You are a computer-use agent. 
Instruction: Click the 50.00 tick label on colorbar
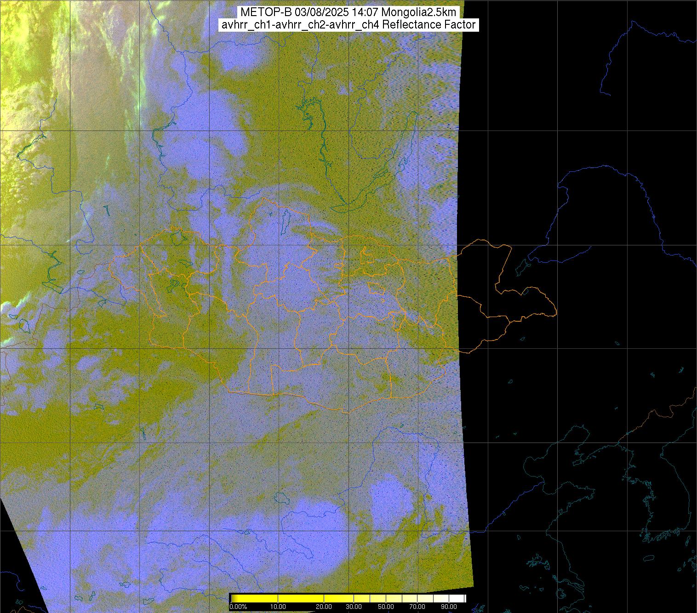(386, 607)
